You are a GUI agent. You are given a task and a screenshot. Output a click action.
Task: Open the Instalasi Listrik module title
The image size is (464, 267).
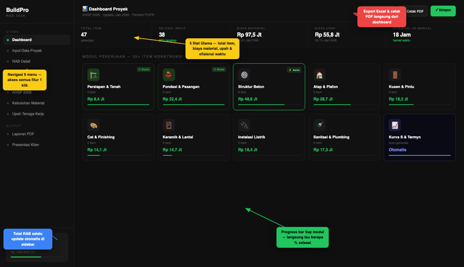point(251,137)
